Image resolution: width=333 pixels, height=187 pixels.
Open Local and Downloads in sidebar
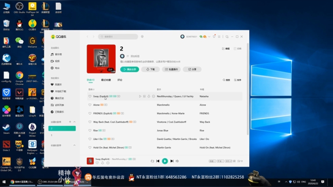coord(58,91)
